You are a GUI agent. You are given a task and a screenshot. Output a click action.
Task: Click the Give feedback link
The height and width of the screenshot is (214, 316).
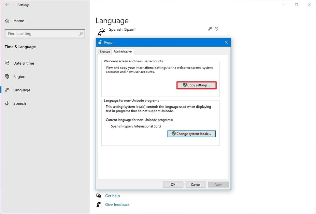point(117,204)
